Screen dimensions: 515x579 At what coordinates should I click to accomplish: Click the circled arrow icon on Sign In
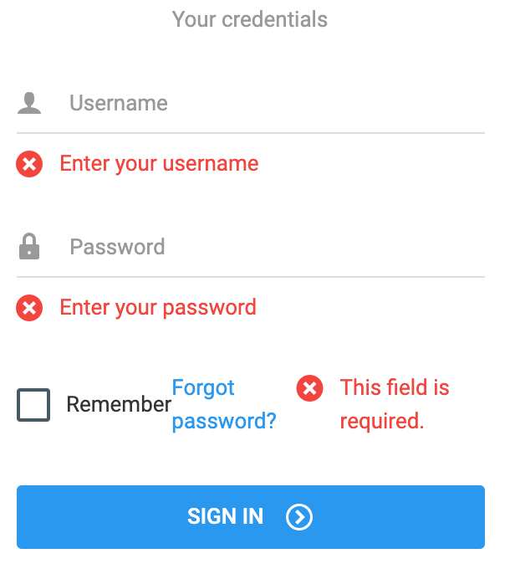coord(299,517)
